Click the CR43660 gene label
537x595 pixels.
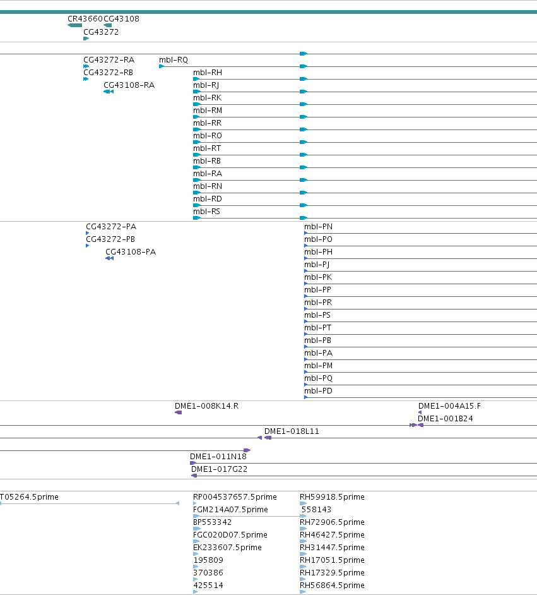click(x=85, y=18)
